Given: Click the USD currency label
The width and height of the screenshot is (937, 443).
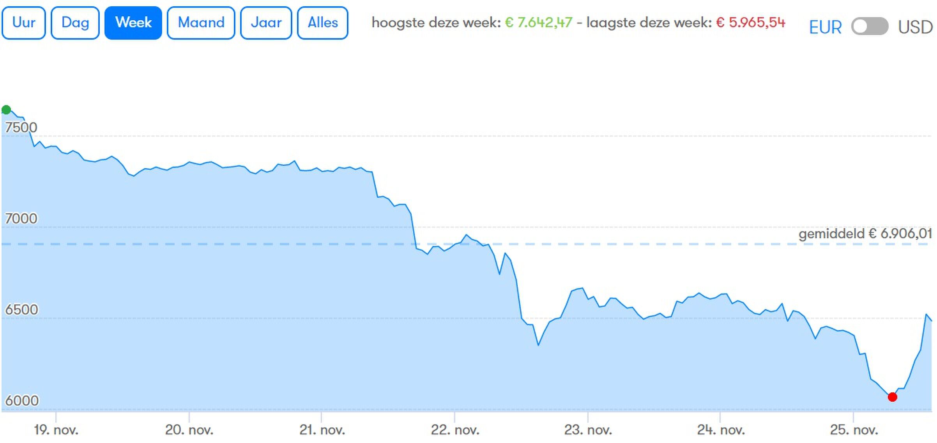Looking at the screenshot, I should click(x=915, y=27).
